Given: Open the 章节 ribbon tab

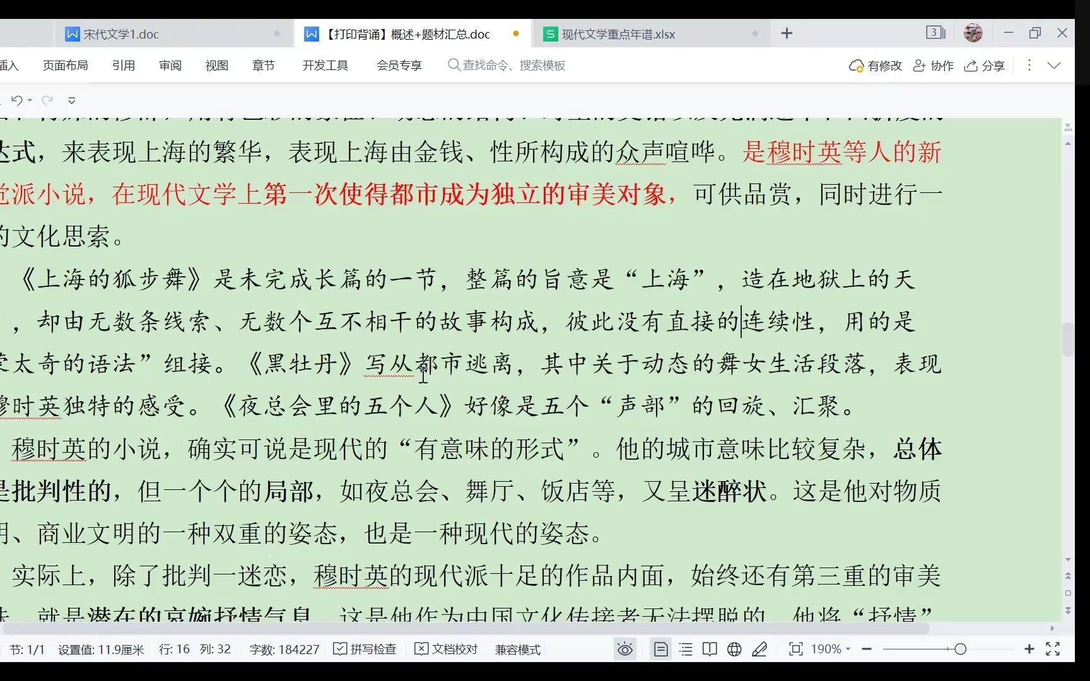Looking at the screenshot, I should [x=264, y=66].
